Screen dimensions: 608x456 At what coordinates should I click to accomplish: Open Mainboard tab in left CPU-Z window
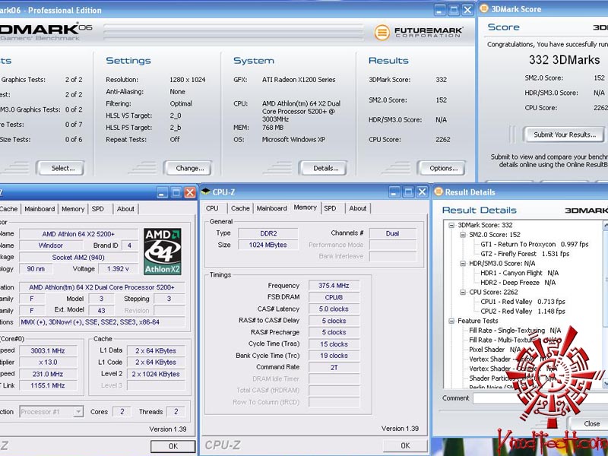click(x=40, y=209)
